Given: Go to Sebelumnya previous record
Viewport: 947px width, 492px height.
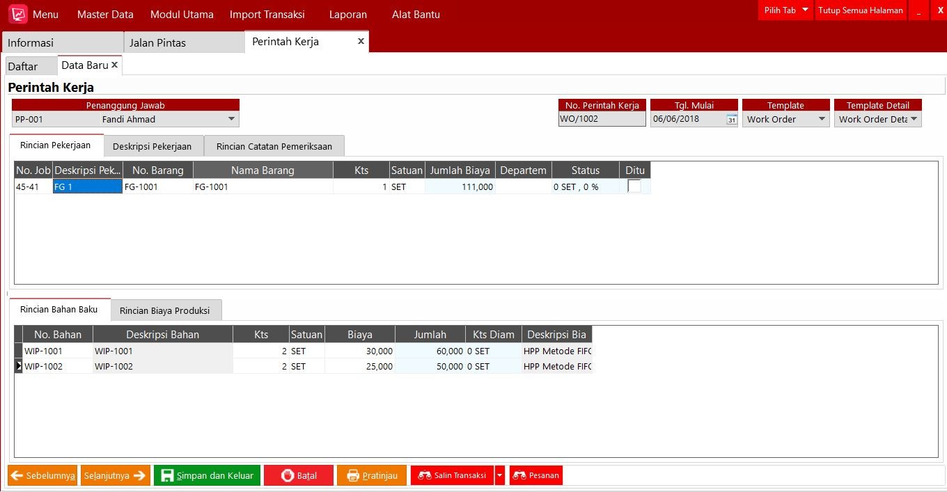Looking at the screenshot, I should [x=42, y=476].
